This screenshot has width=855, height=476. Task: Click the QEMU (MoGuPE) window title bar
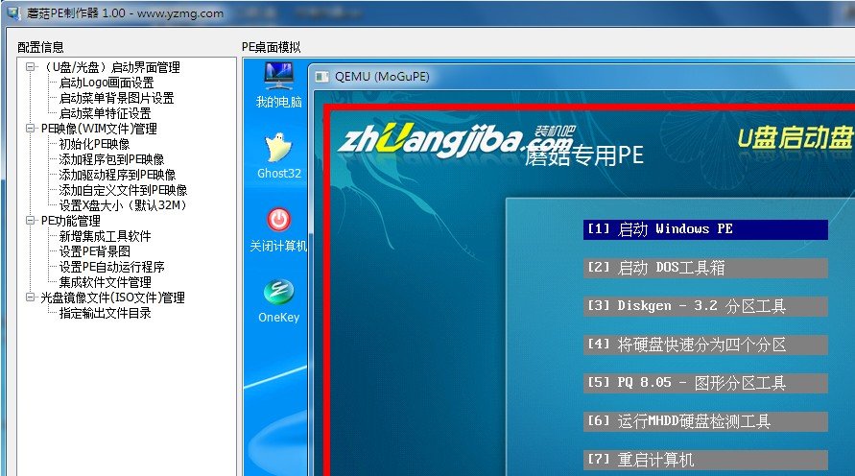(582, 77)
